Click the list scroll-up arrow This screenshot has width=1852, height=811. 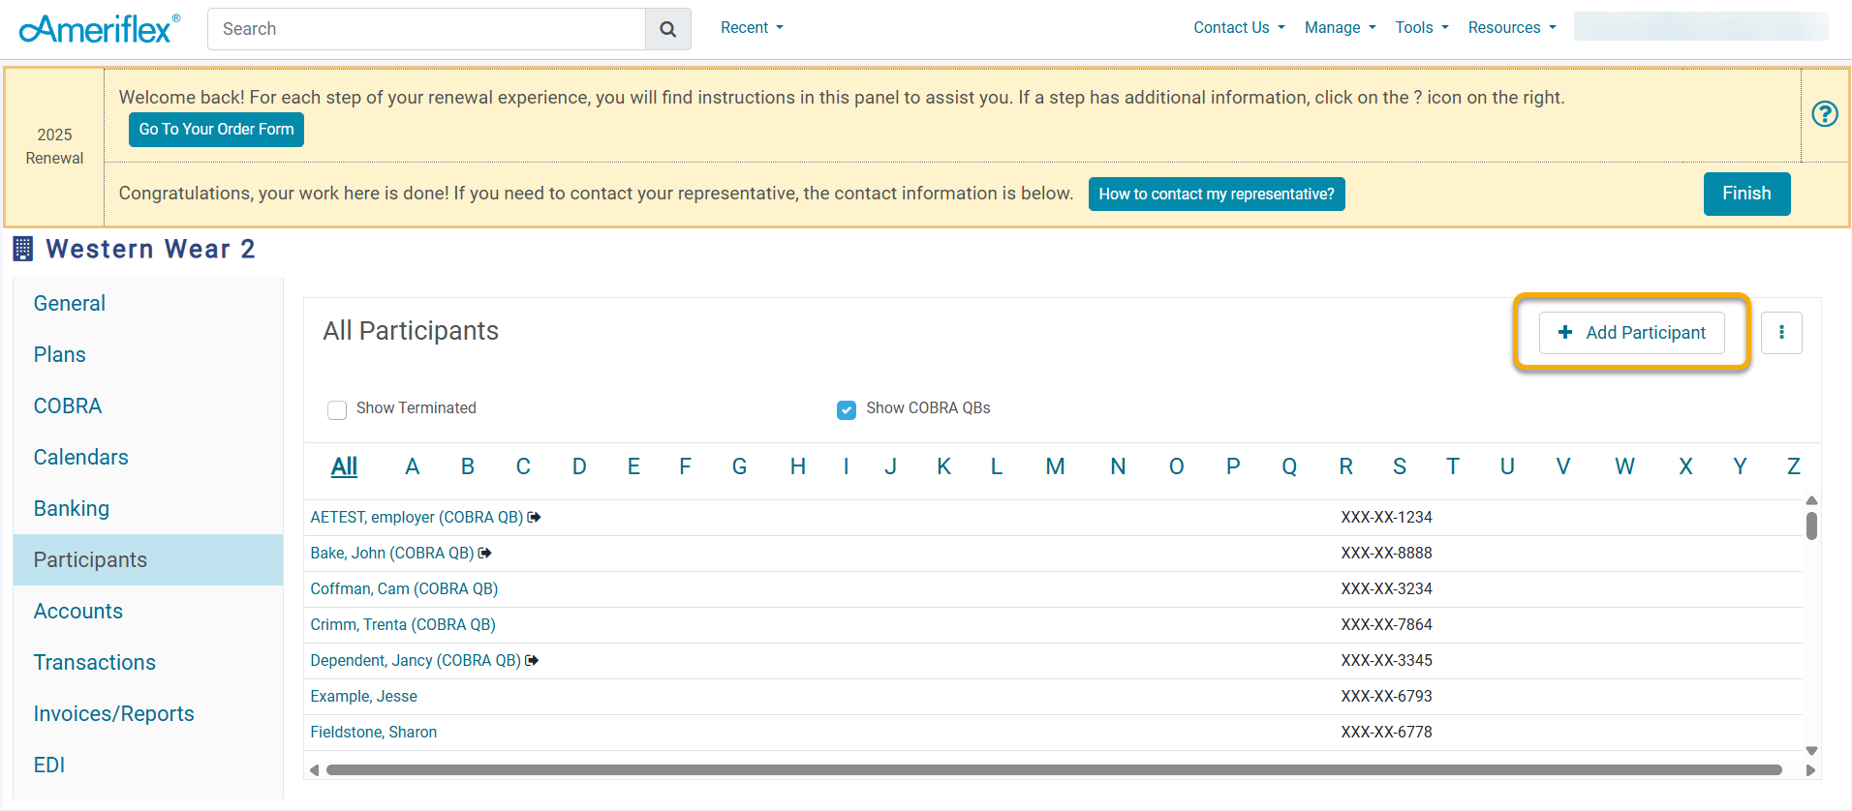pos(1811,500)
